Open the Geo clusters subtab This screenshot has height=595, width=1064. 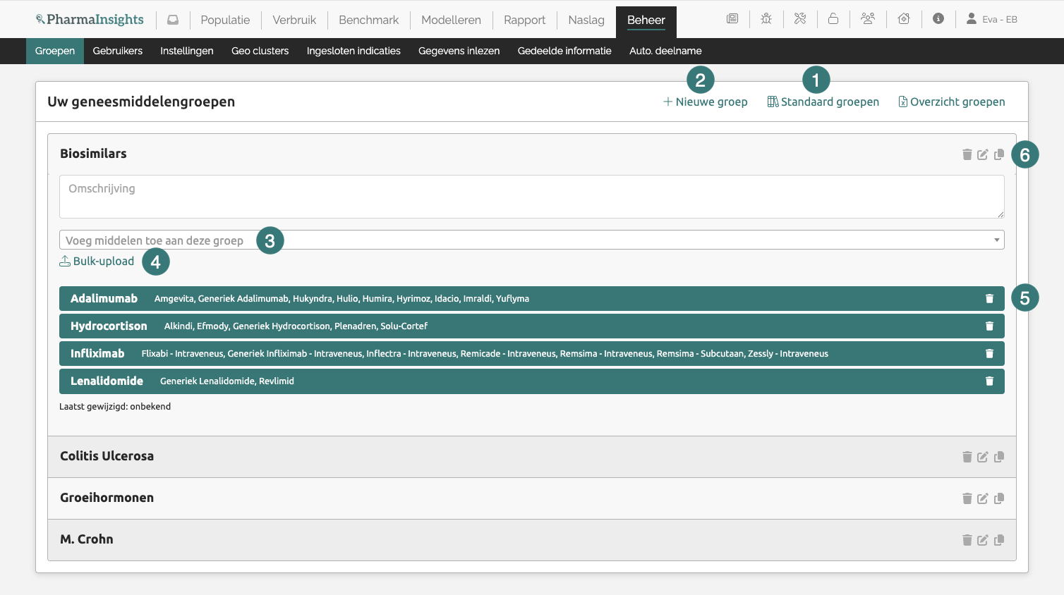click(260, 51)
